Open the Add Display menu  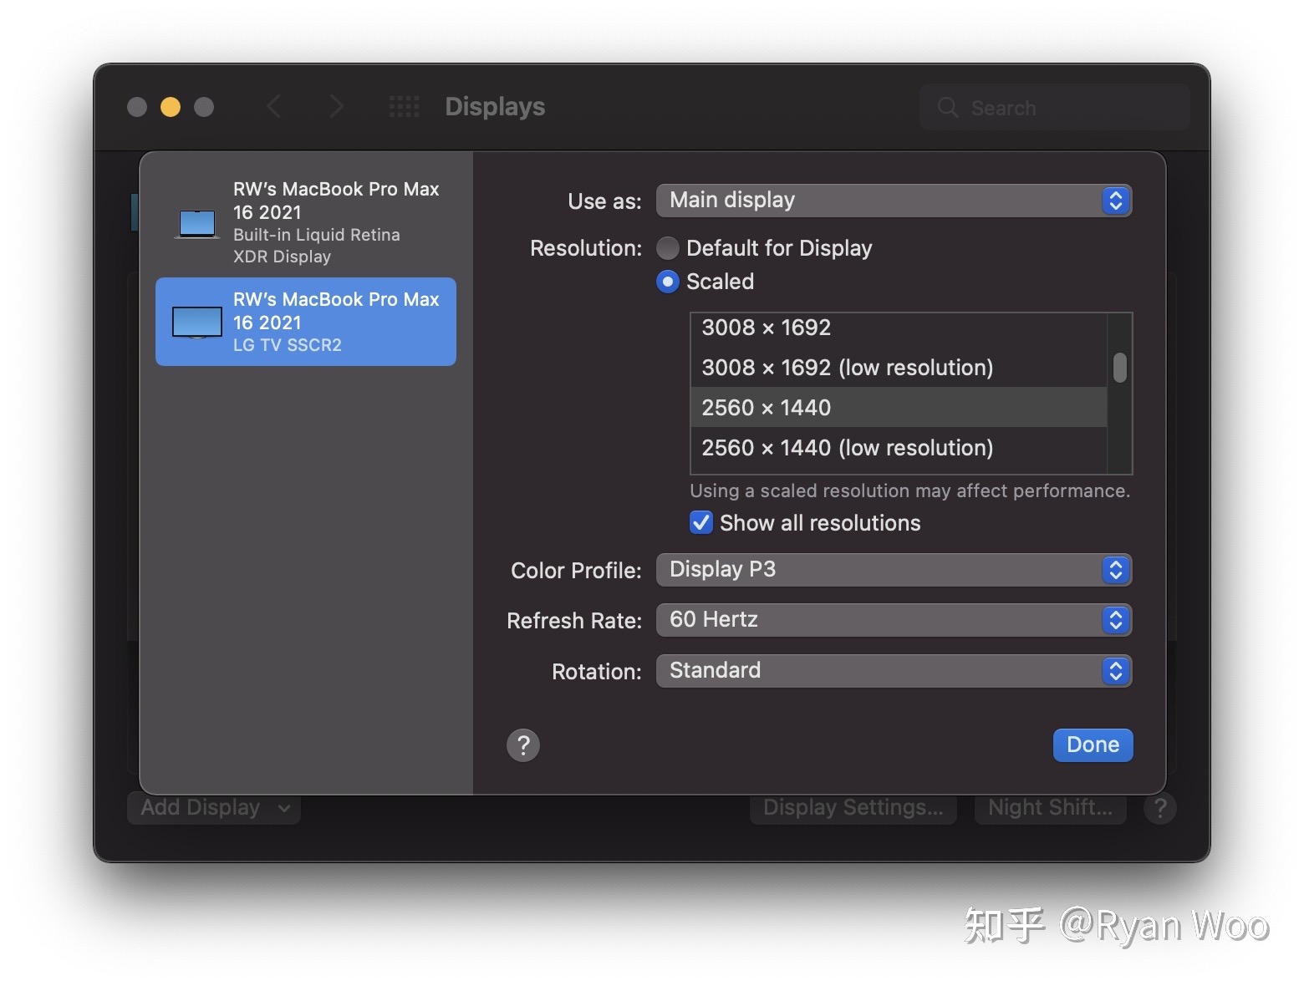214,807
